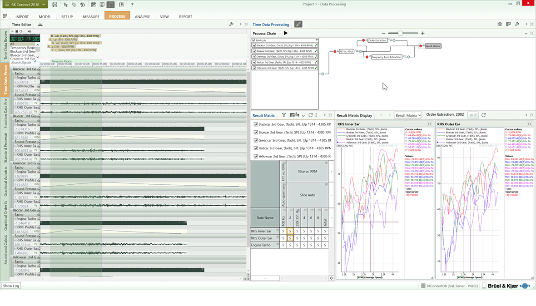Select the Frequency Band Extraction node
The width and height of the screenshot is (536, 306).
pos(386,57)
